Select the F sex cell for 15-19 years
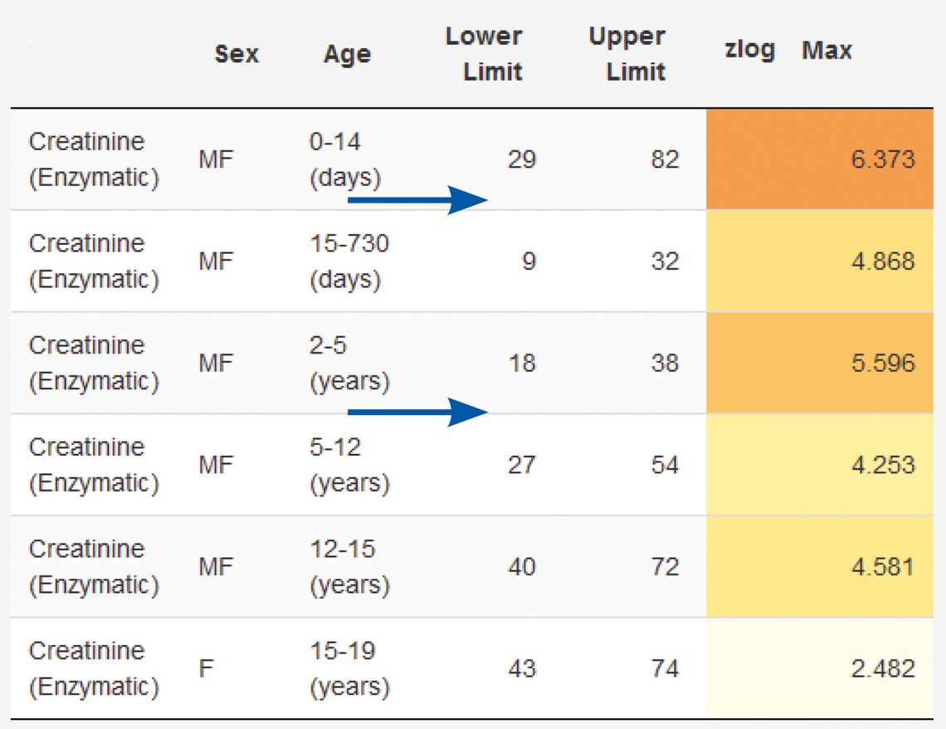The width and height of the screenshot is (946, 729). click(207, 668)
